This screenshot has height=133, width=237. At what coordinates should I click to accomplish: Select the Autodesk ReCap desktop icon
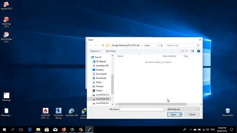click(x=59, y=113)
